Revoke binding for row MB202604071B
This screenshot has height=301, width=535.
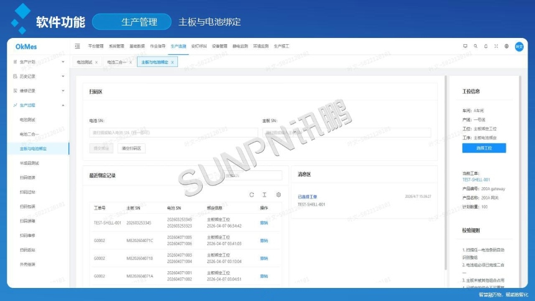pos(264,258)
